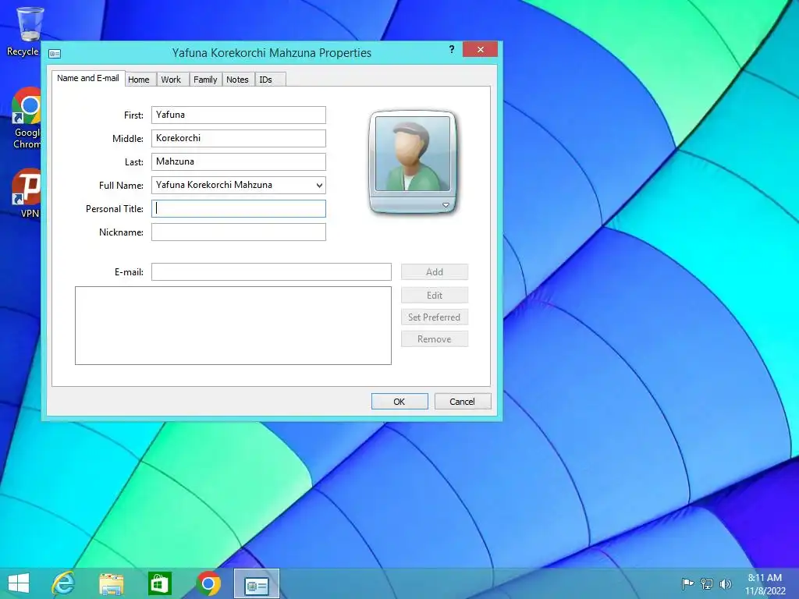Viewport: 799px width, 599px height.
Task: Click into the E-mail field
Action: (x=271, y=272)
